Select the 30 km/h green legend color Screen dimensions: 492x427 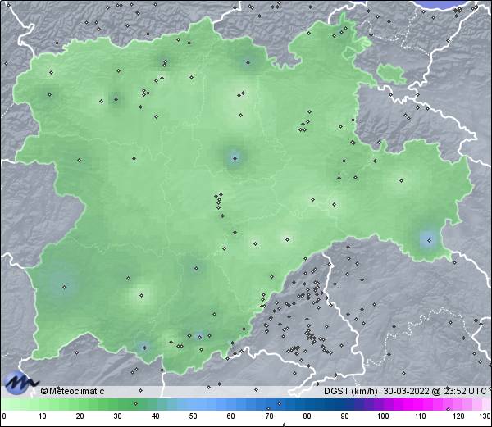pyautogui.click(x=117, y=405)
